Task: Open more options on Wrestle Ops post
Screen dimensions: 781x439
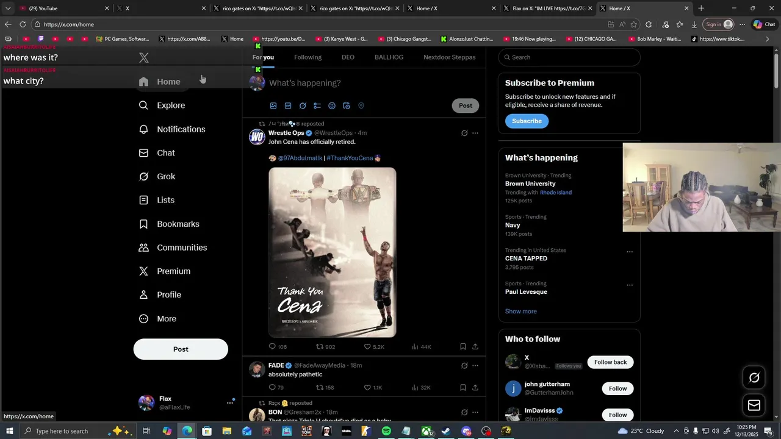Action: (475, 133)
